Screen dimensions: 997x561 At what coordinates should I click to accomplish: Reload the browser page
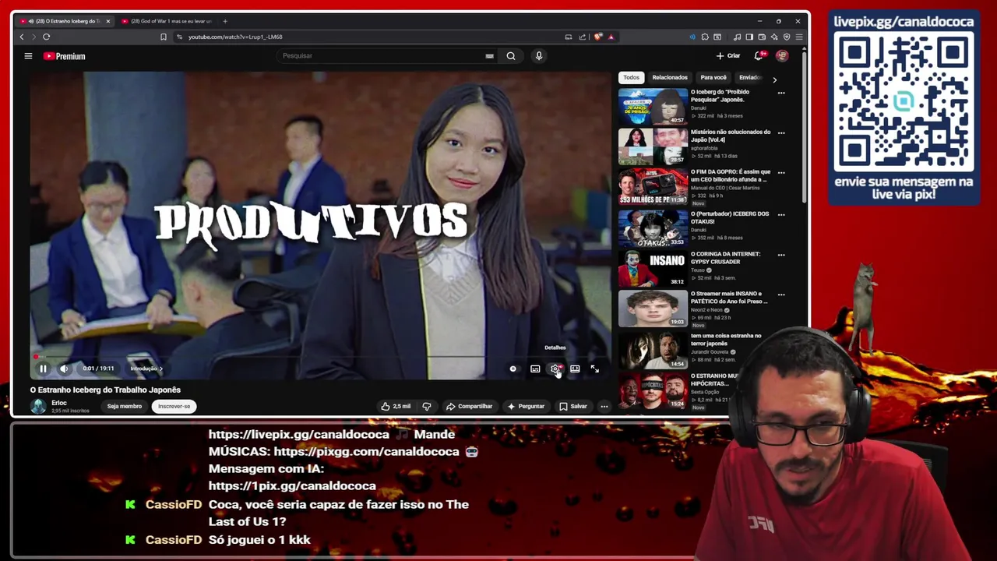click(x=46, y=37)
